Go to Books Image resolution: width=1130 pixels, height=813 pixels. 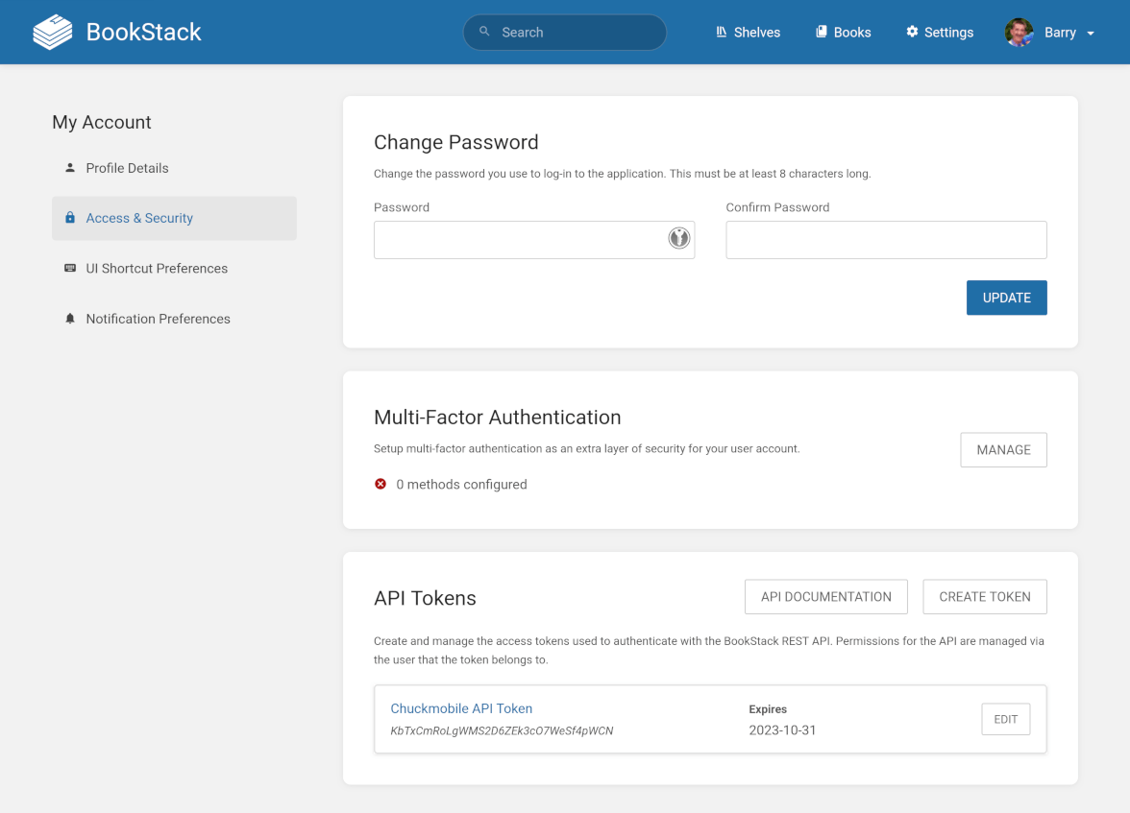(x=844, y=33)
